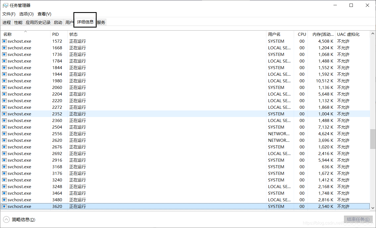The image size is (376, 228).
Task: Click the svchost.exe icon for PID 3240
Action: pos(4,180)
